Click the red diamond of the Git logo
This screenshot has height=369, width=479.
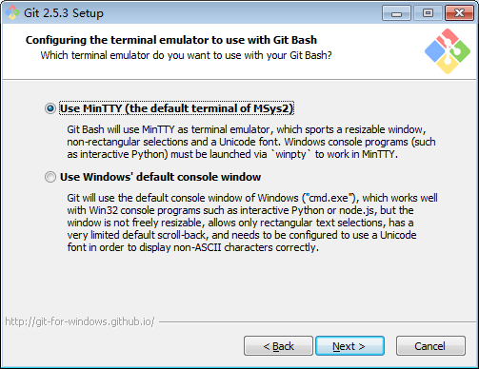[448, 37]
